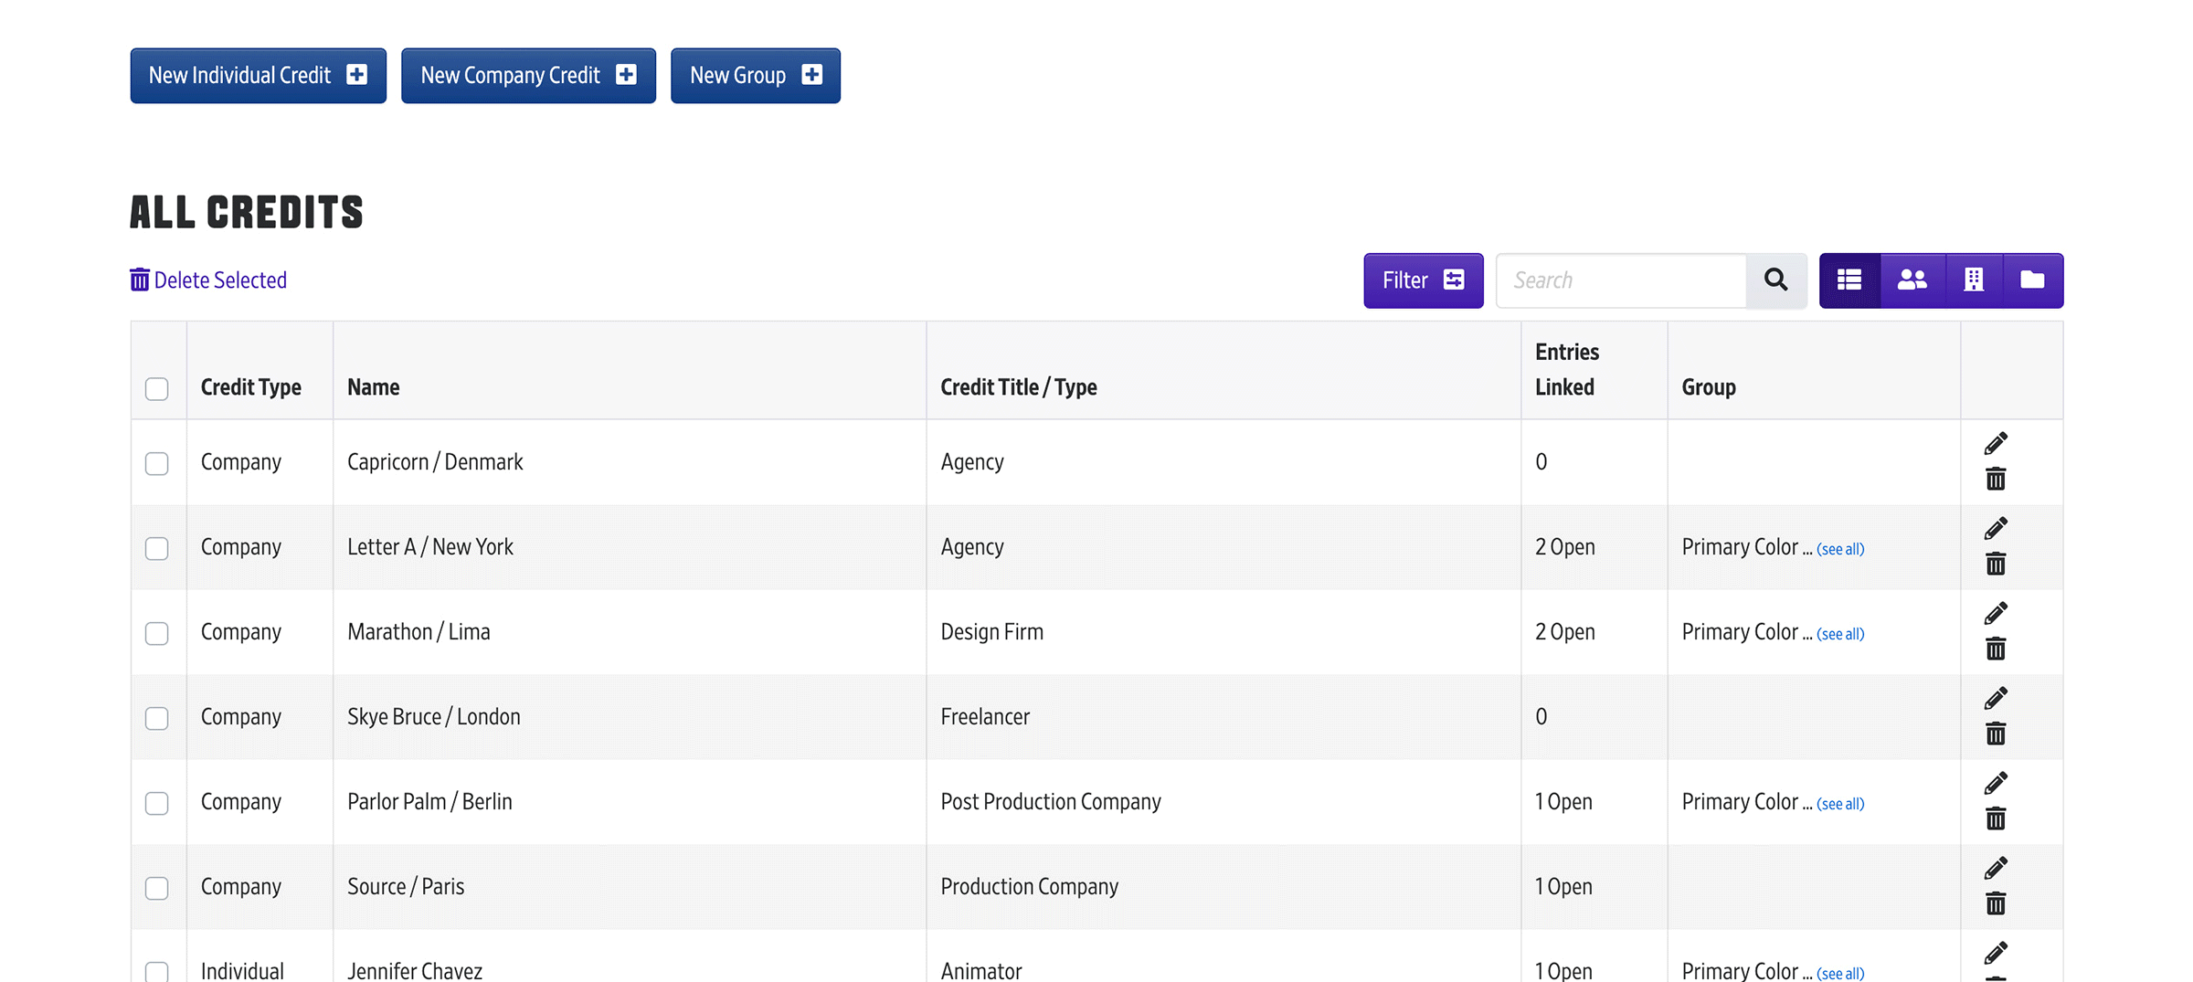Tick the Source / Paris row checkbox
The width and height of the screenshot is (2193, 982).
click(x=157, y=889)
